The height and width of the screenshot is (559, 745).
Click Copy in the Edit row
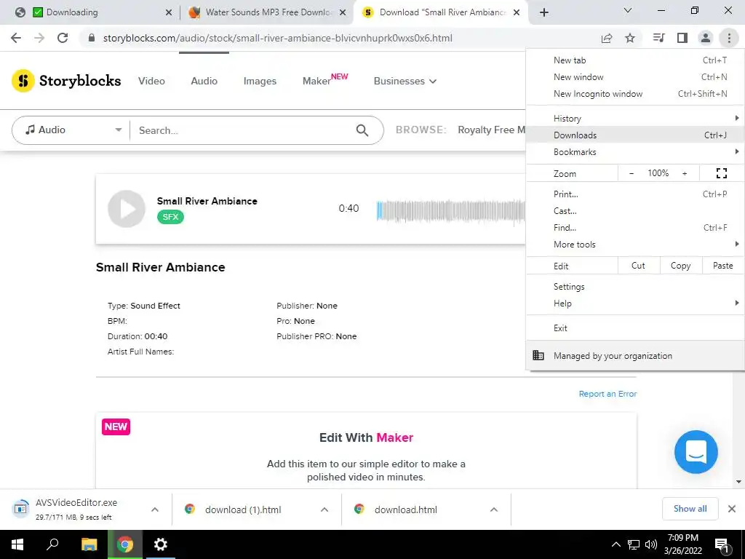click(x=681, y=266)
